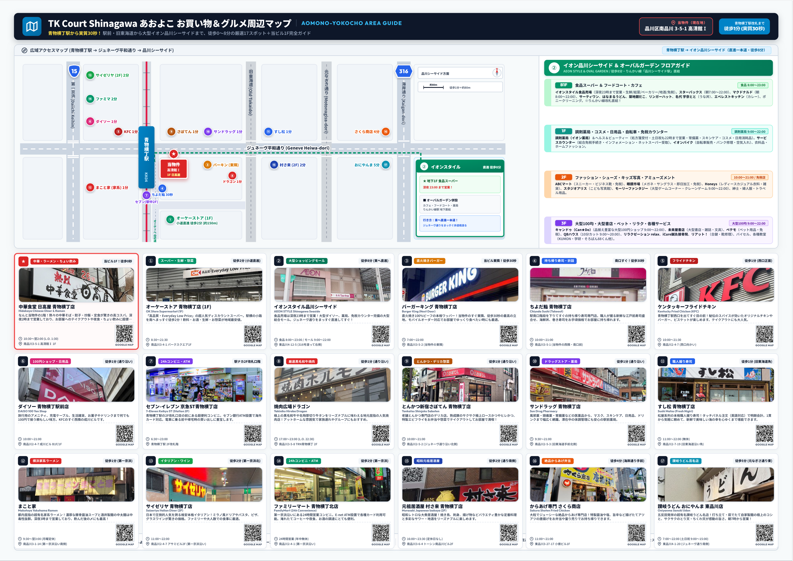Screen dimensions: 793x561
Task: Click the 行き方：東へ直進一本道 directions box
Action: pos(460,223)
